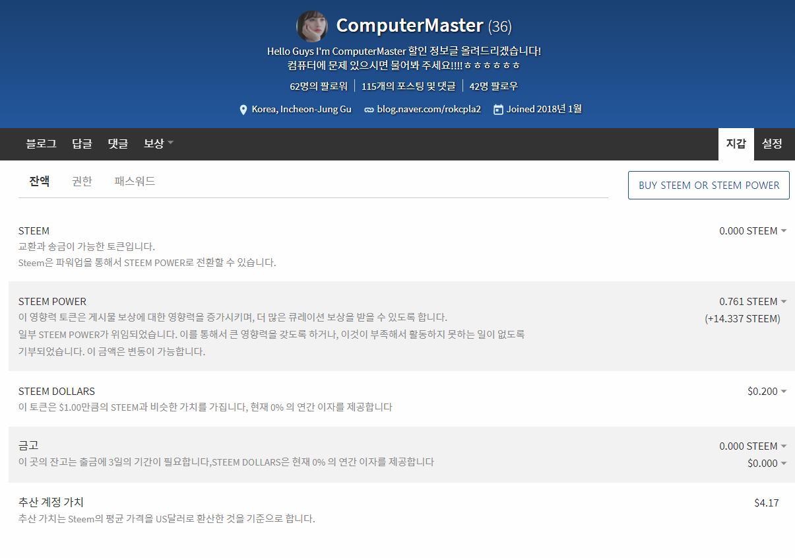Click BUY STEEM OR STEEM POWER button
795x558 pixels.
(709, 186)
